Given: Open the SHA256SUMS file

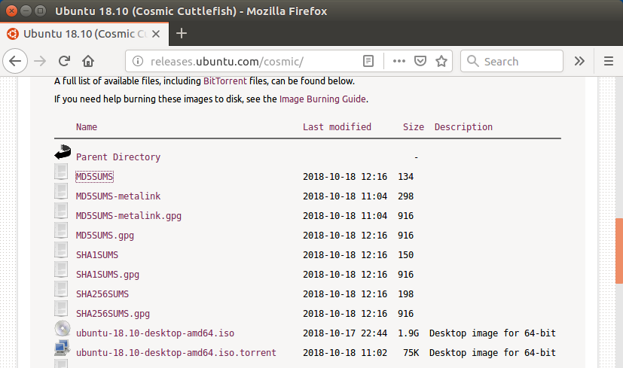Looking at the screenshot, I should click(x=102, y=294).
